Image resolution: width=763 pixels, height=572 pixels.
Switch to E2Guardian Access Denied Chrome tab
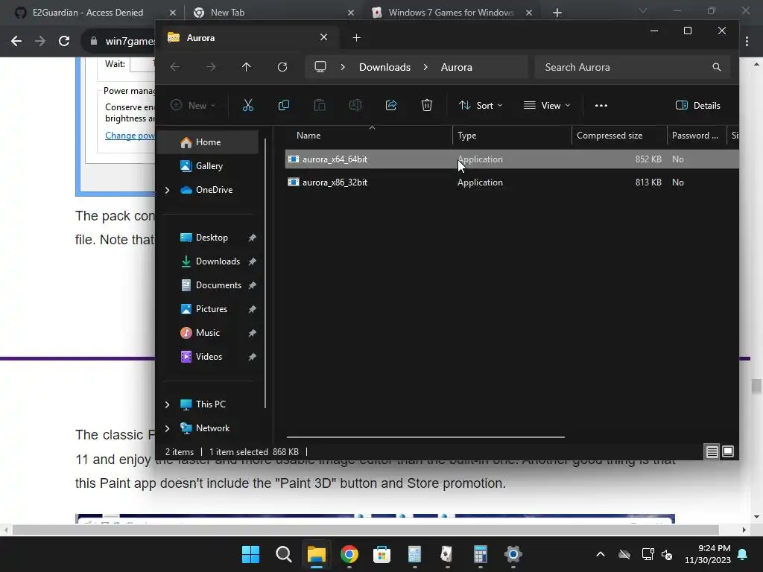point(88,12)
